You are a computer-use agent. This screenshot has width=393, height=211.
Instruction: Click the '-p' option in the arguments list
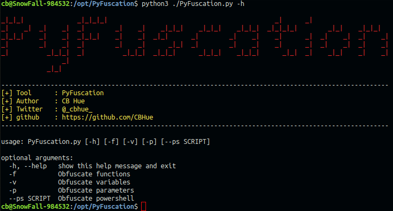tap(12, 190)
